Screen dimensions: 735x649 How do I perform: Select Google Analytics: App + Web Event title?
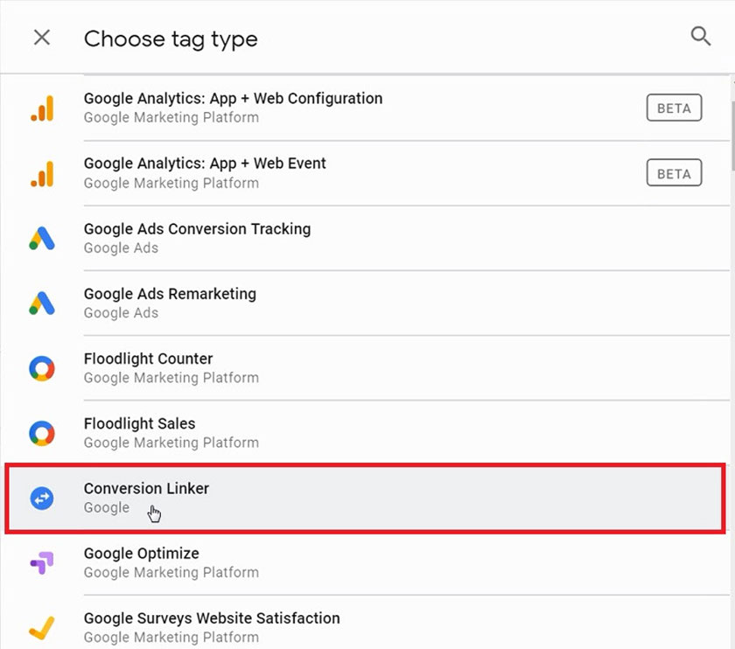(x=205, y=164)
